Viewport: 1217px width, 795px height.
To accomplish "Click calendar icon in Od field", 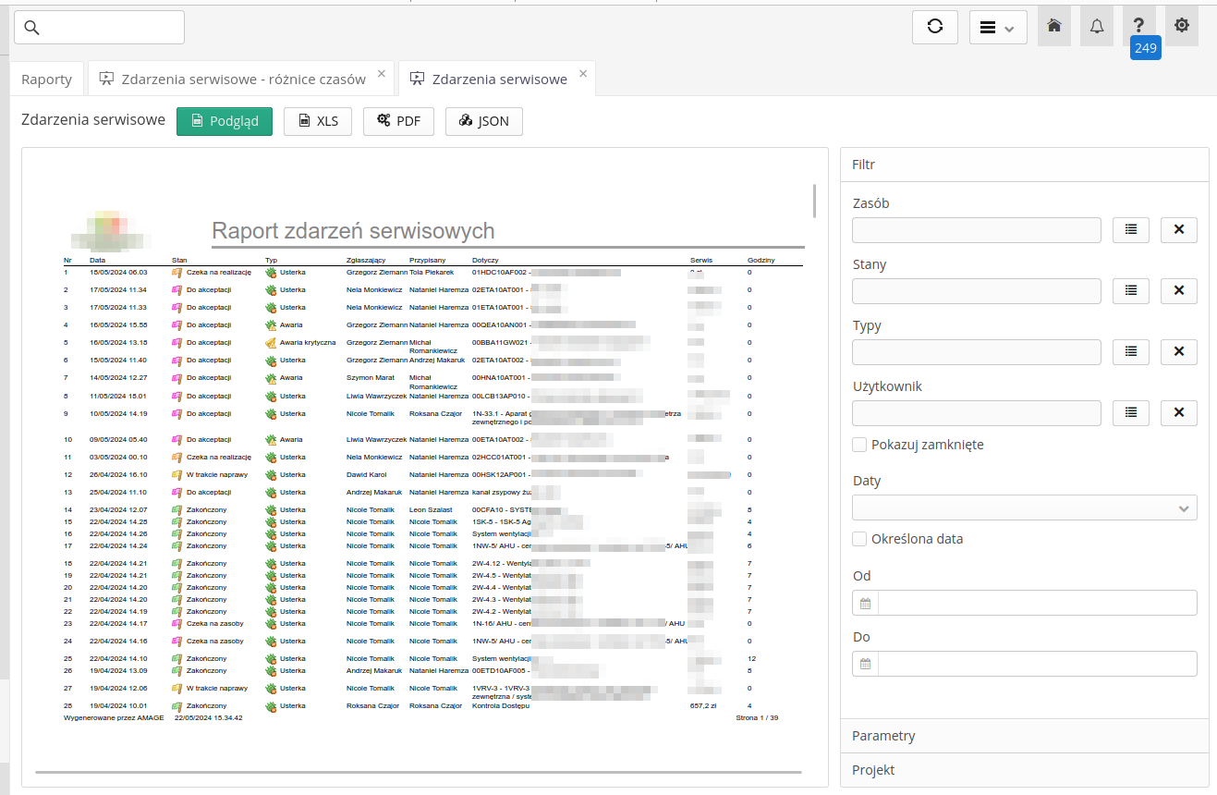I will 866,604.
